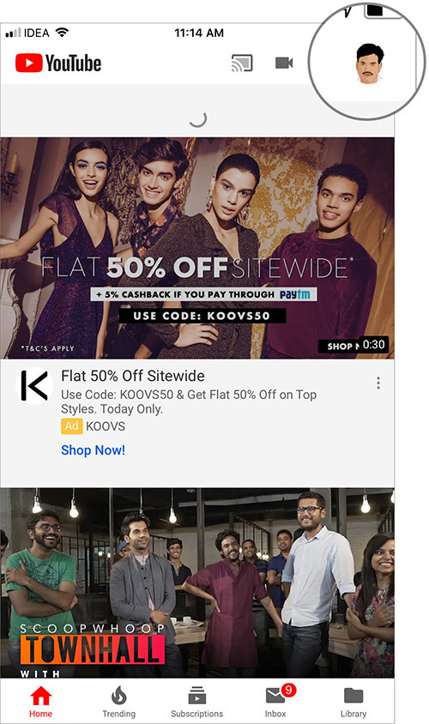Image resolution: width=429 pixels, height=724 pixels.
Task: Open the ScoopWhoop Townhall video thumbnail
Action: 197,583
